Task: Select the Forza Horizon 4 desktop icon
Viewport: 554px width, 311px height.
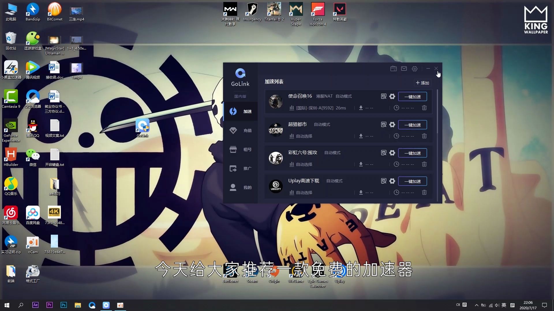Action: click(x=318, y=14)
